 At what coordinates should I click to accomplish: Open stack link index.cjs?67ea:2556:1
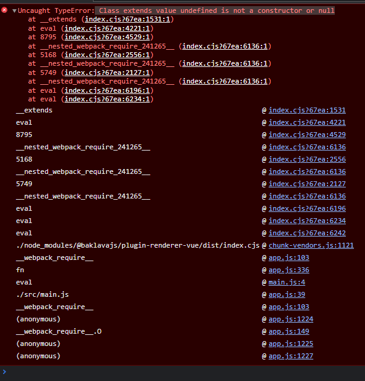click(x=107, y=55)
